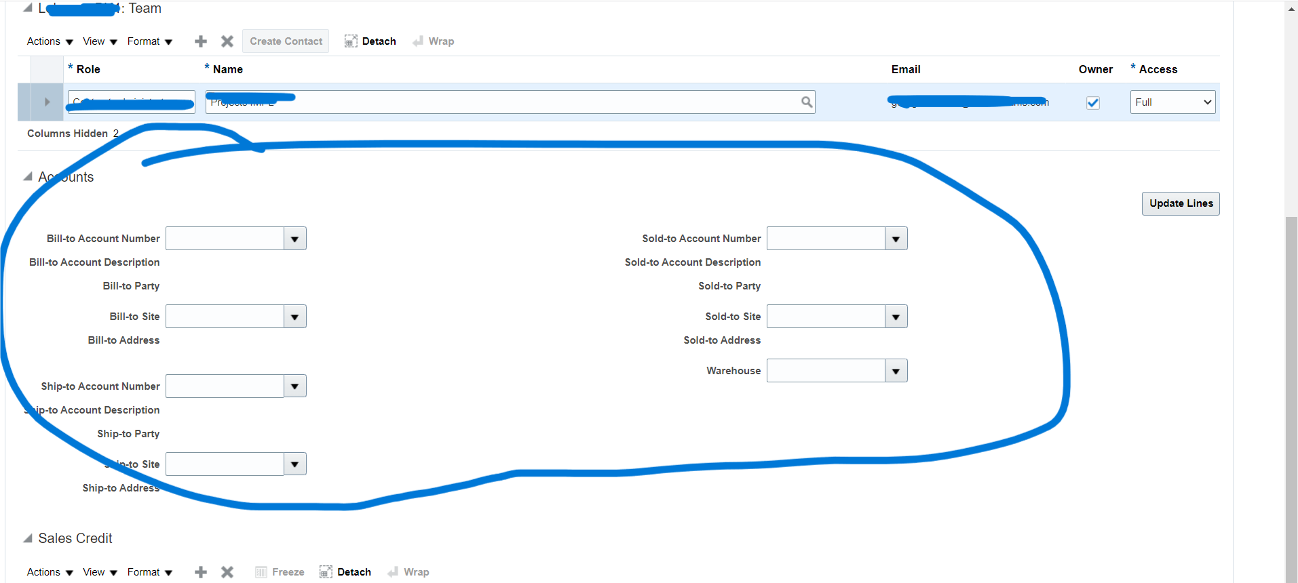Open the Access dropdown showing Full
Viewport: 1298px width, 583px height.
click(x=1172, y=102)
